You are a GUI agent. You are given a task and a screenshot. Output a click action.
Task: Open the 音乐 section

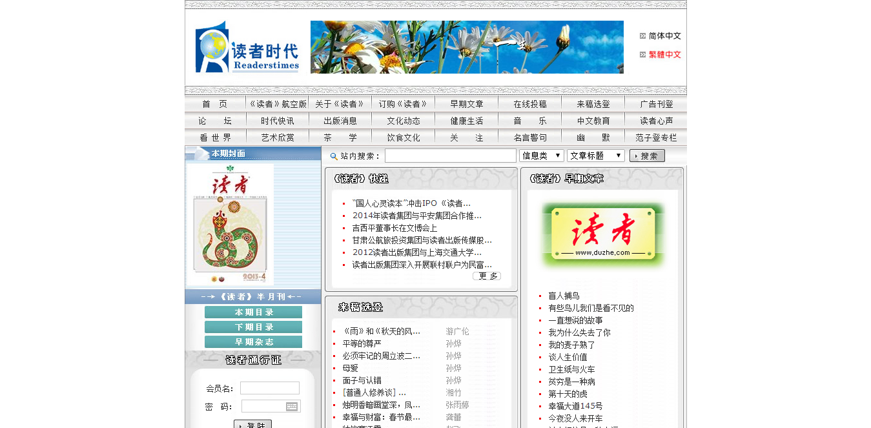tap(529, 121)
